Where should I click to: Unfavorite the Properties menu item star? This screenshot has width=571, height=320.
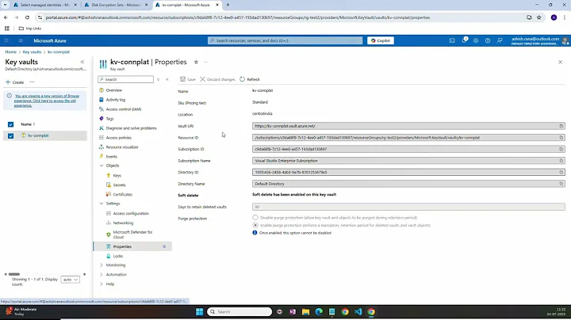pos(164,246)
